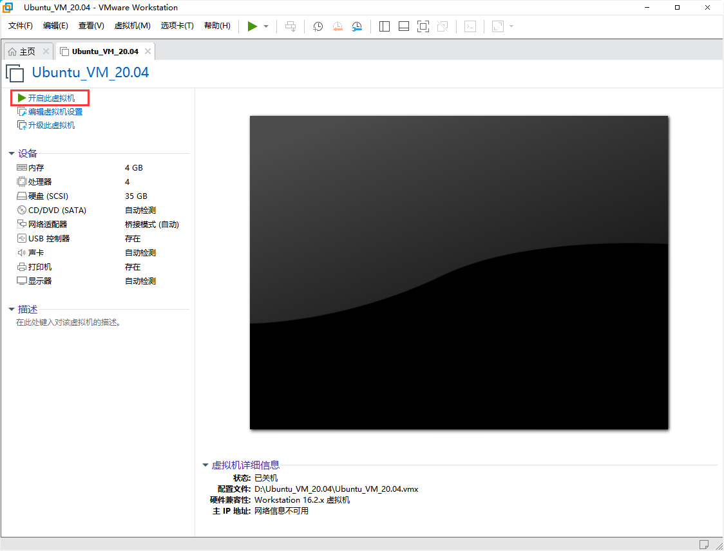This screenshot has height=551, width=724.
Task: Open the 查看(V) menu
Action: (x=91, y=25)
